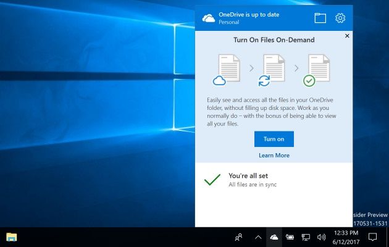Open the Action Center notification icon

coord(372,237)
